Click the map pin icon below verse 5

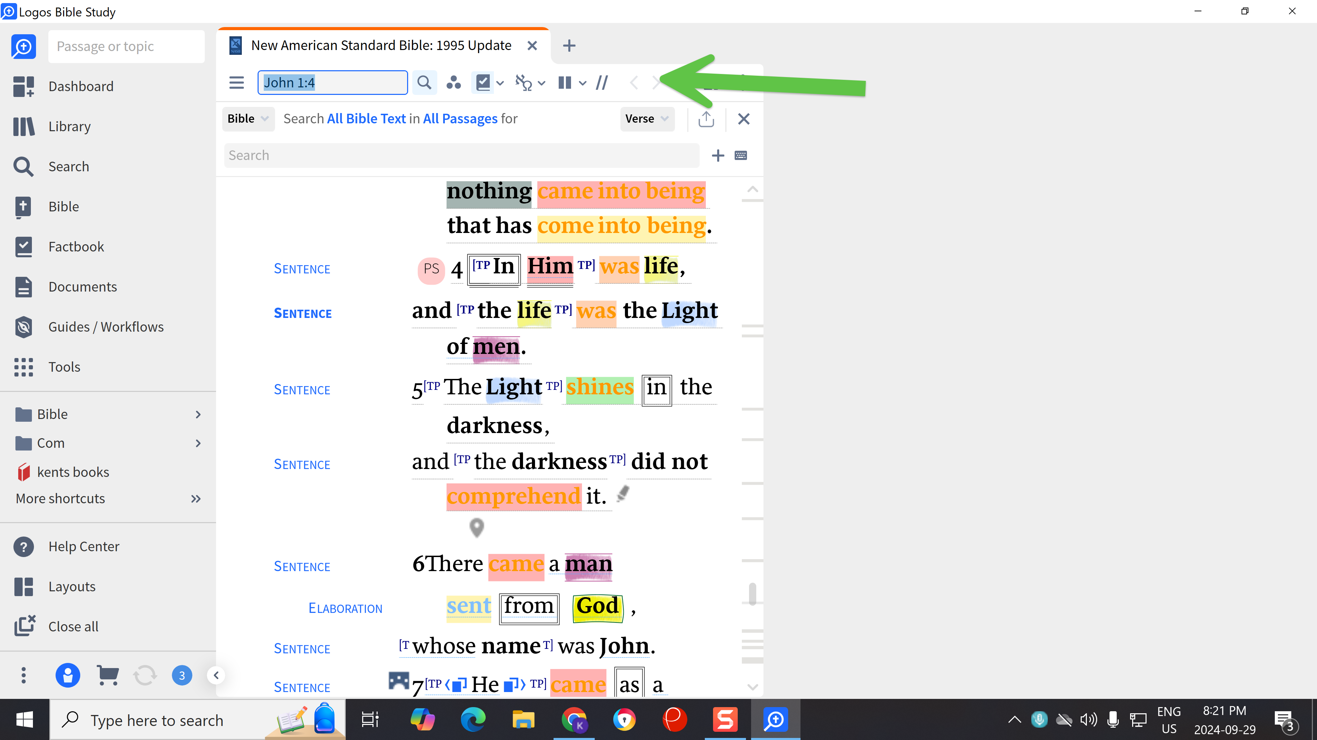476,528
